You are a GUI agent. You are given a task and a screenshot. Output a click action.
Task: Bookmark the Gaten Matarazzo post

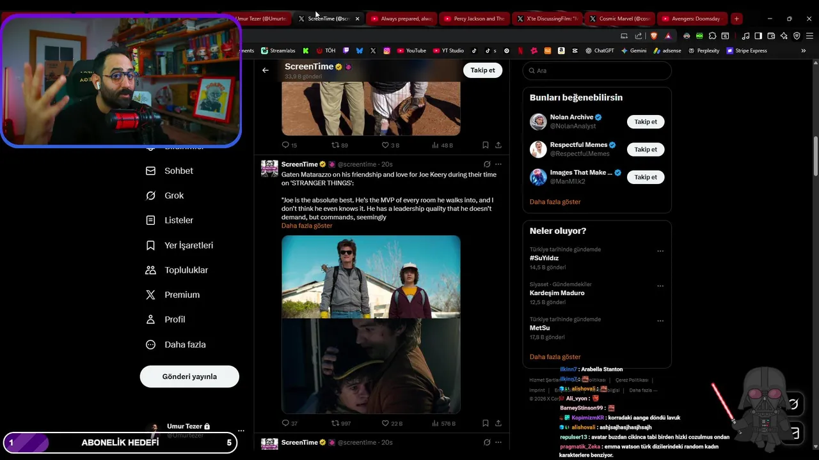(x=486, y=423)
